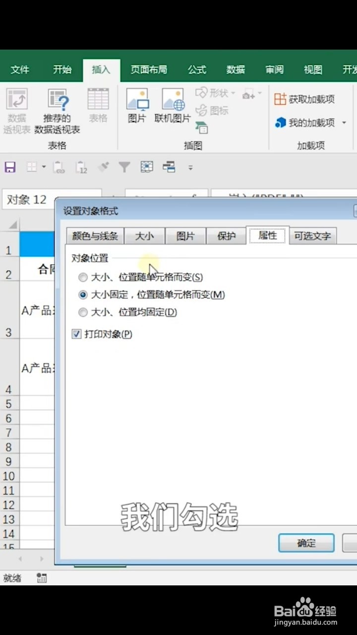Click the selection pane icon in quick toolbar
The height and width of the screenshot is (635, 357).
pyautogui.click(x=169, y=167)
